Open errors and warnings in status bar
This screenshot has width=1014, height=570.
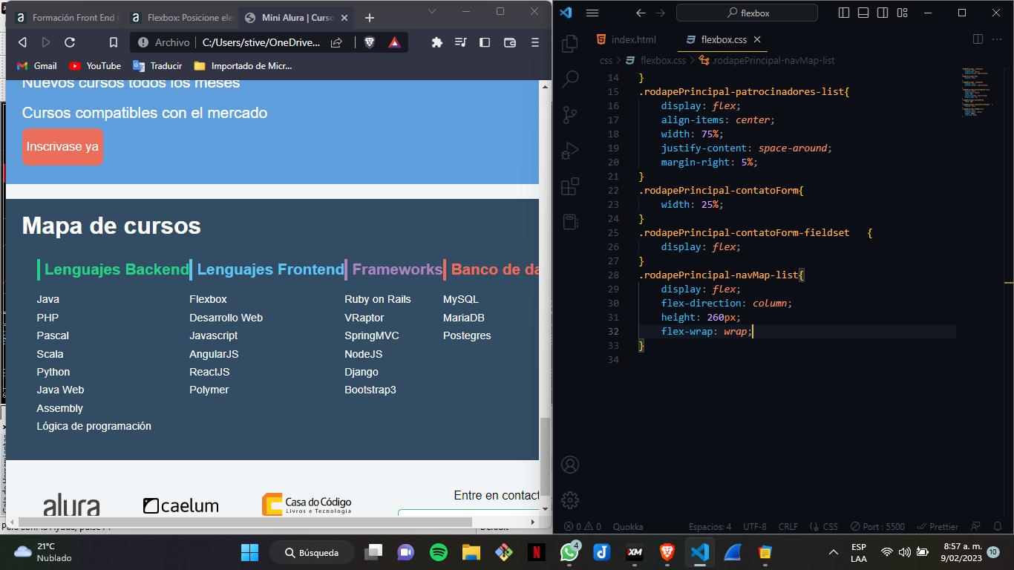[583, 526]
